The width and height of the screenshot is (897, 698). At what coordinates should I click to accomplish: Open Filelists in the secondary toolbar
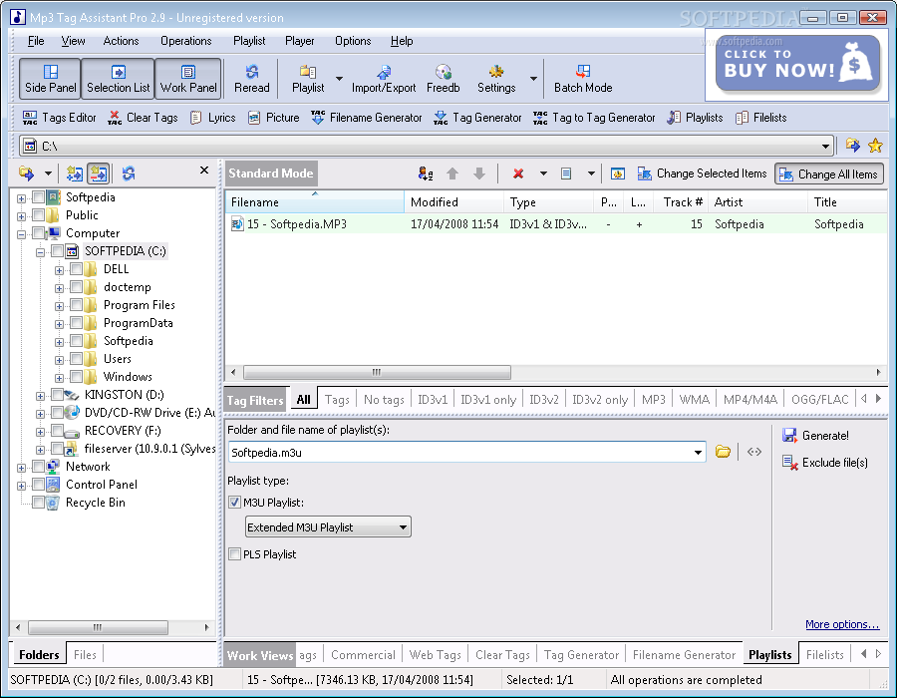760,118
